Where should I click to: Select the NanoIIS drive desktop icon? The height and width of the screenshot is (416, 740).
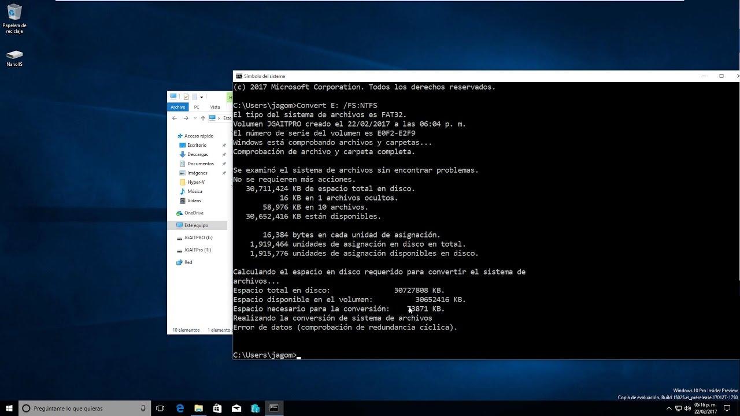14,58
